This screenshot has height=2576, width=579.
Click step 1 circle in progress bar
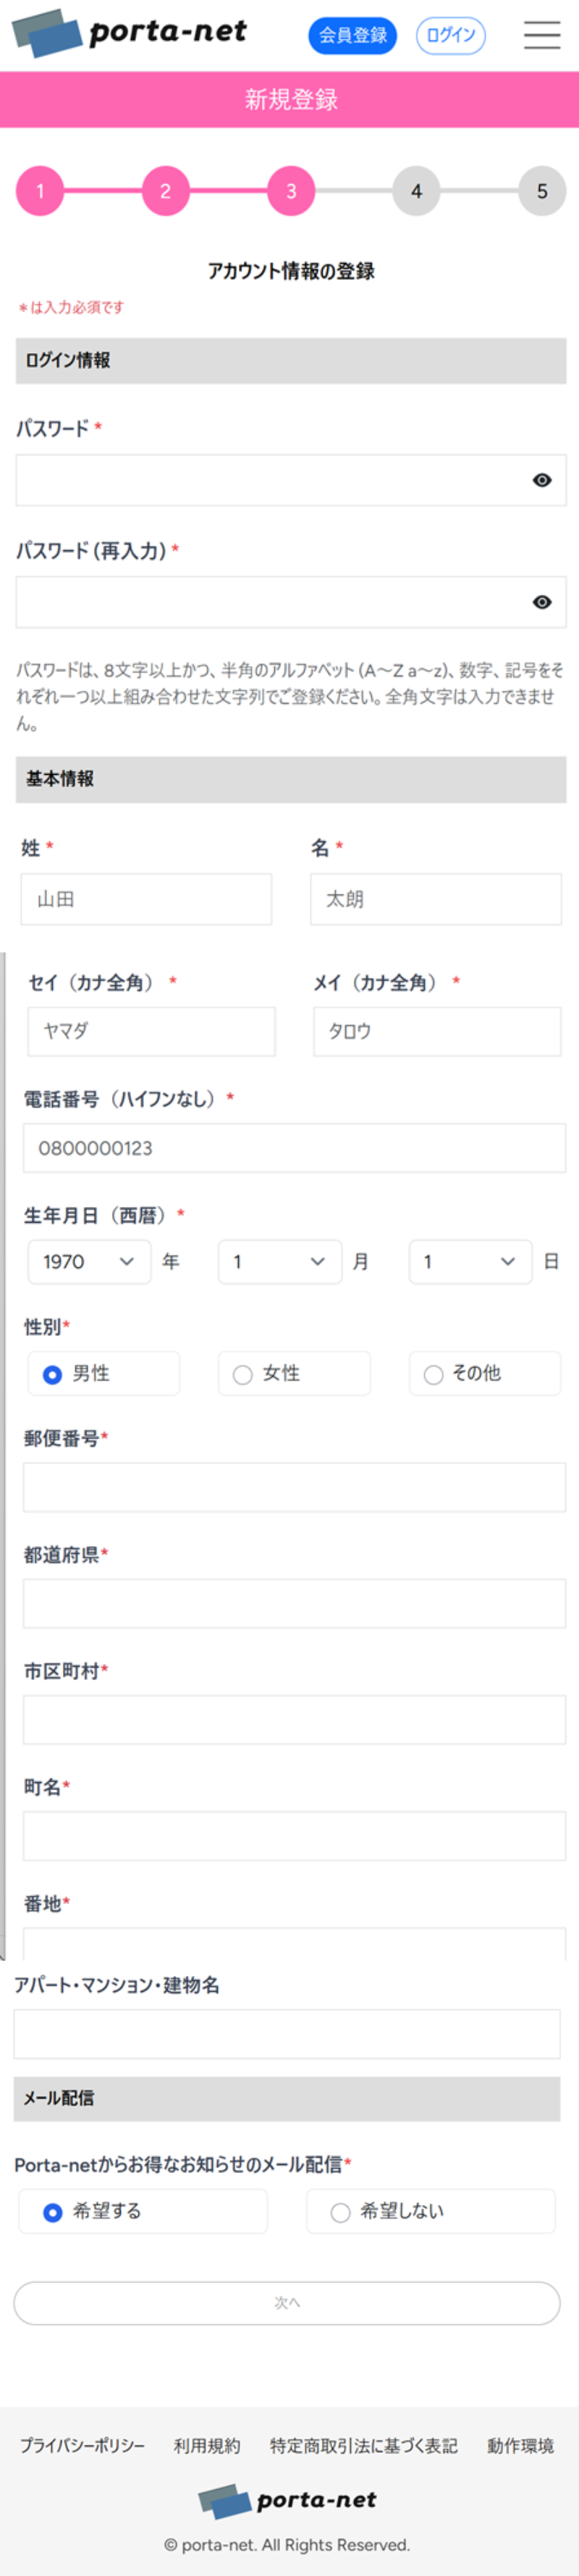pos(40,191)
